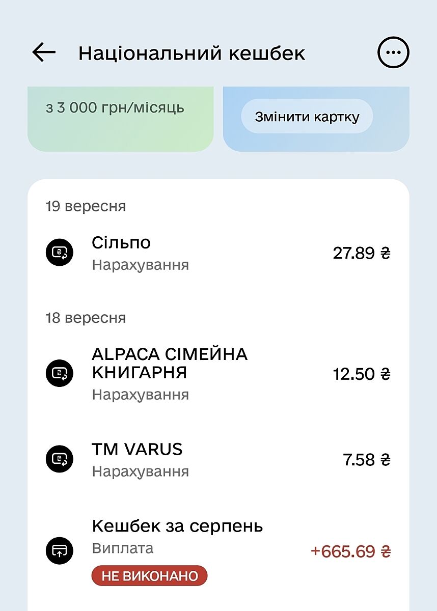Tap the +665.69 ₴ payout amount

pyautogui.click(x=350, y=551)
